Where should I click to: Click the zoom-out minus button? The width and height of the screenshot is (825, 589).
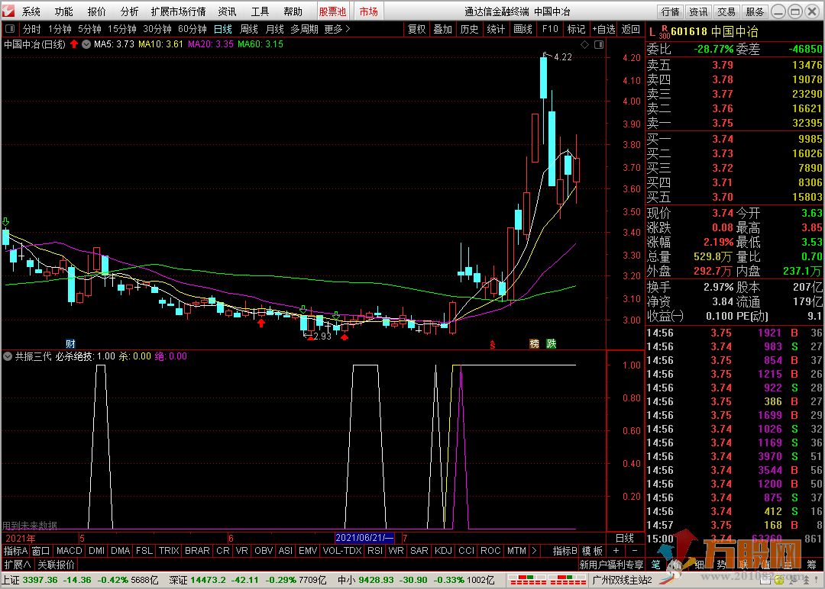click(635, 551)
